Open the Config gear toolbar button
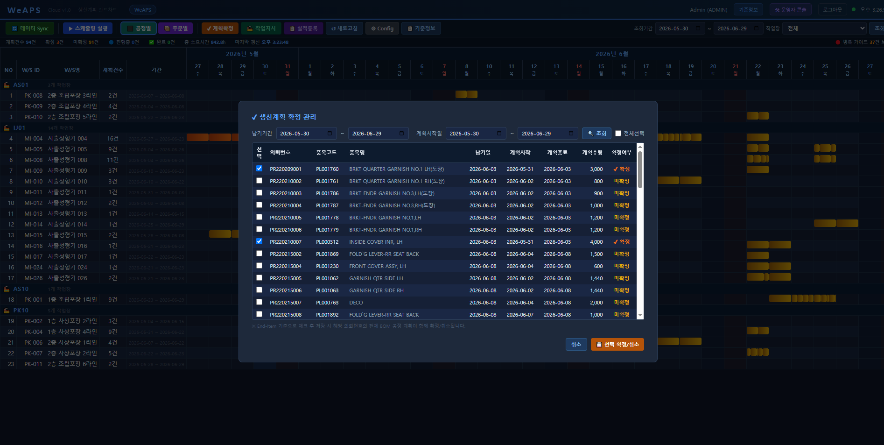 pos(382,28)
